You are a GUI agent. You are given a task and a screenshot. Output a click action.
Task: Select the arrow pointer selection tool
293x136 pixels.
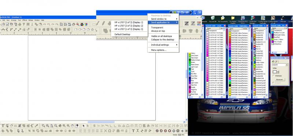84,126
